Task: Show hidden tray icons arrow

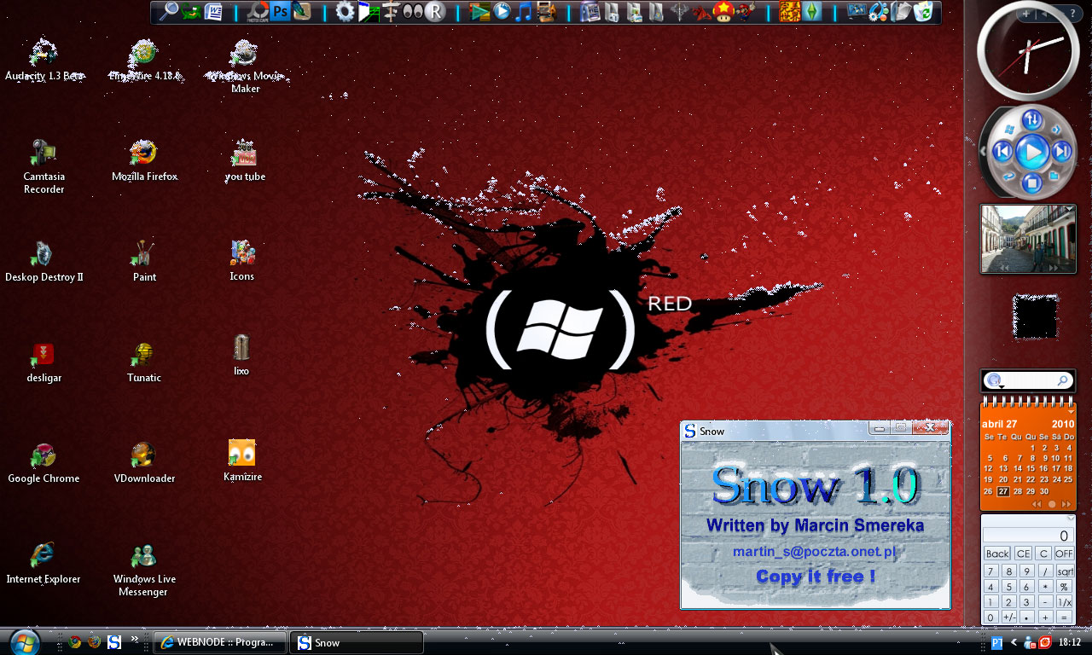Action: click(1014, 642)
